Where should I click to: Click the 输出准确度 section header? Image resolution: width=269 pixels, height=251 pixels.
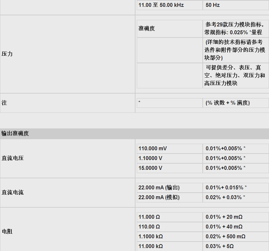pyautogui.click(x=15, y=133)
